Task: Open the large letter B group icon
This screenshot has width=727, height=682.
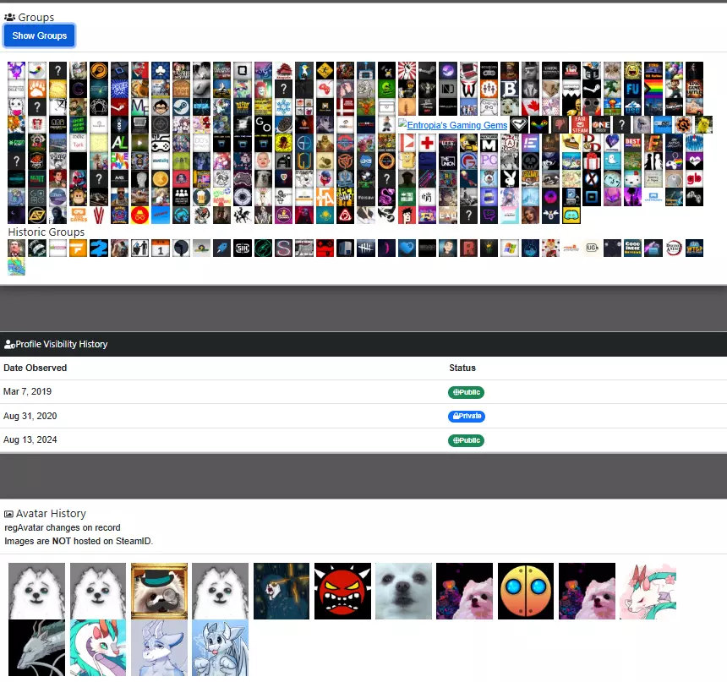Action: click(x=510, y=89)
